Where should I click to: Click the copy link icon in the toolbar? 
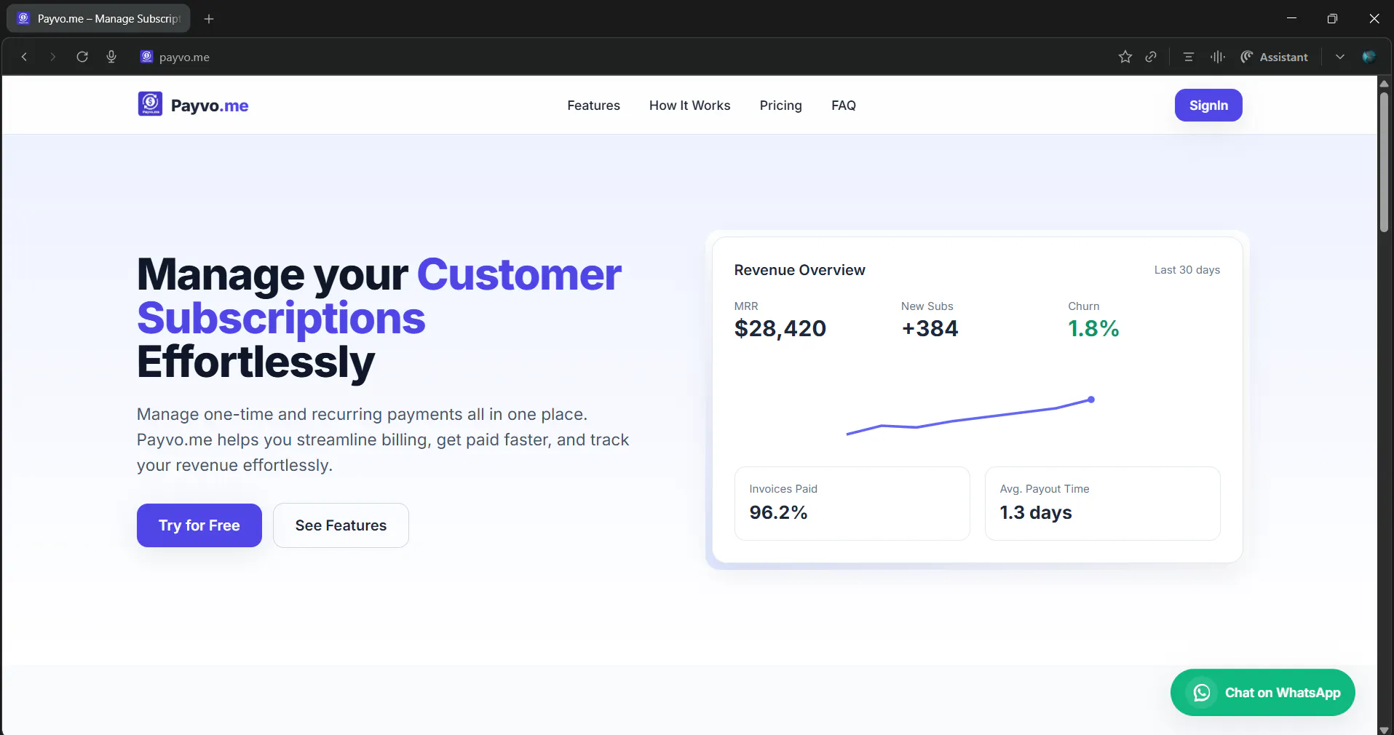(1151, 57)
